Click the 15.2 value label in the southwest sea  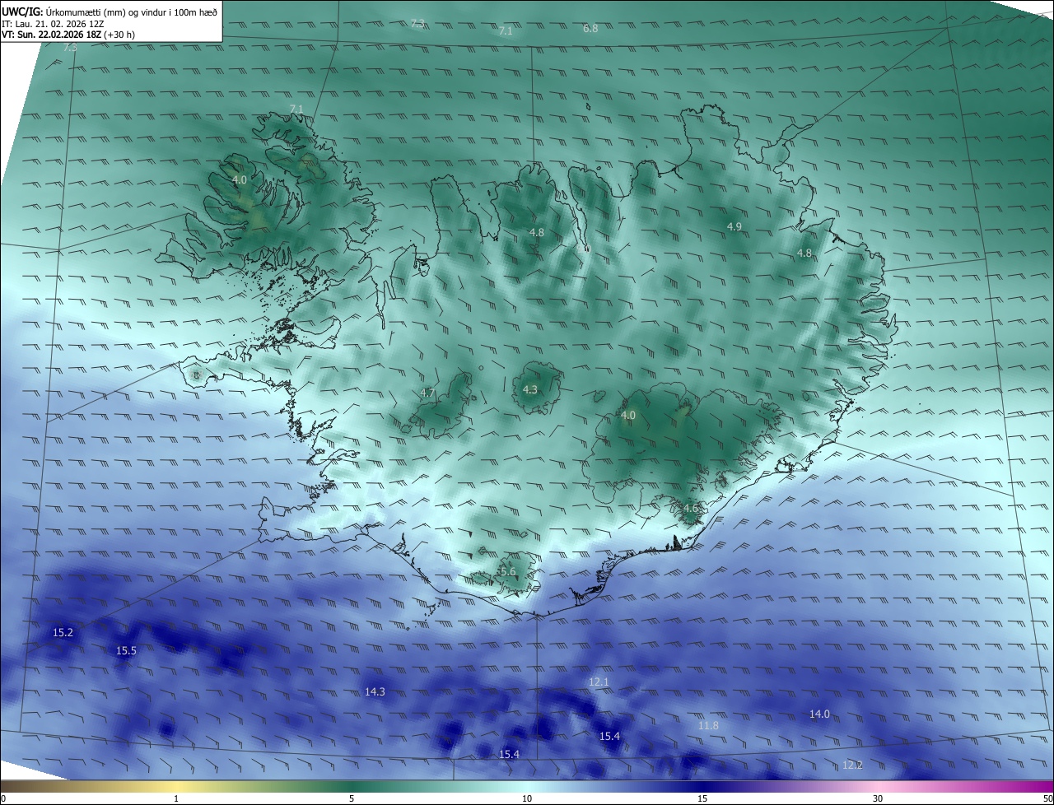tap(63, 633)
